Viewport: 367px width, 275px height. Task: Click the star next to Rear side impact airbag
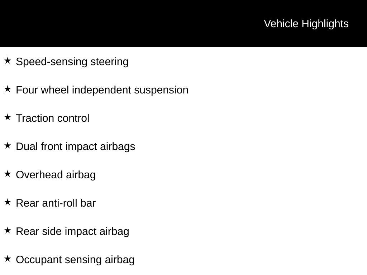[x=8, y=230]
